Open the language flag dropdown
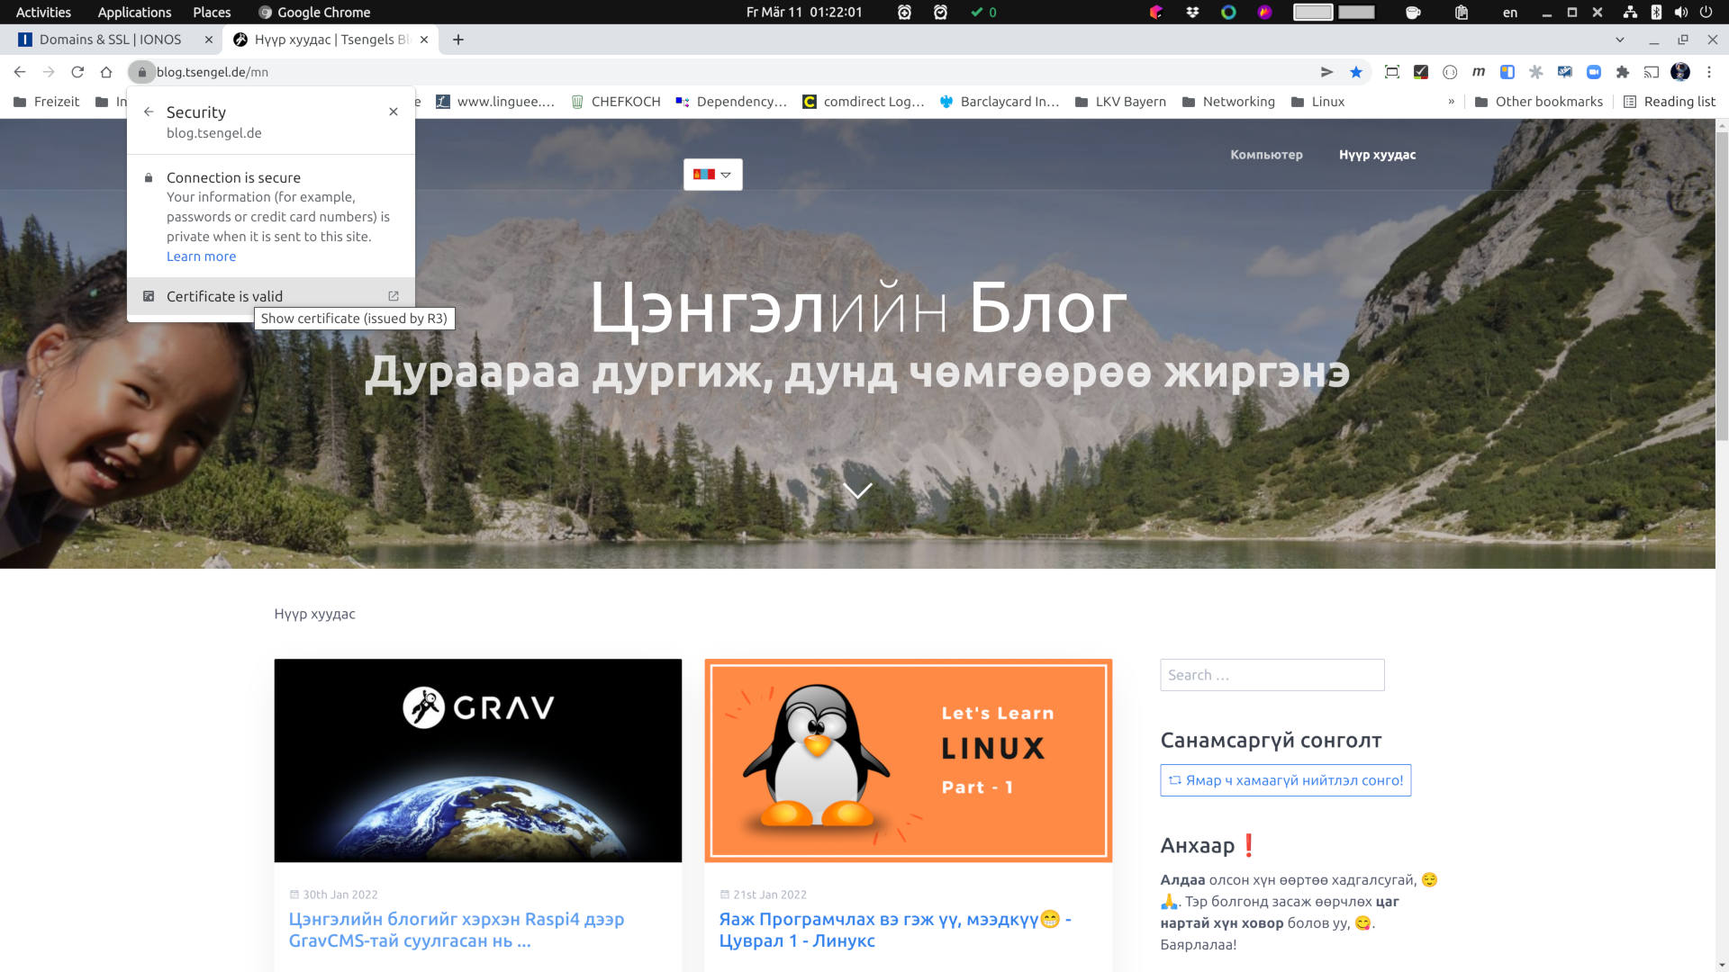1729x972 pixels. point(712,175)
